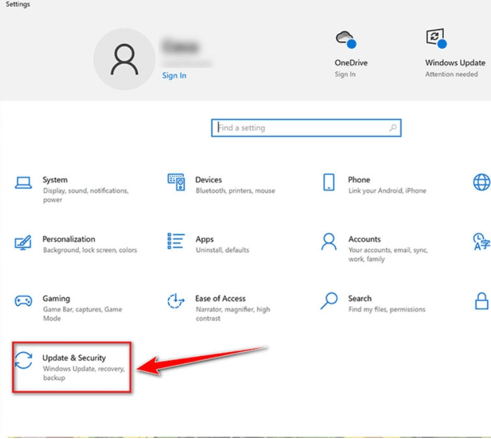Click the Settings window title text
Image resolution: width=491 pixels, height=439 pixels.
18,5
